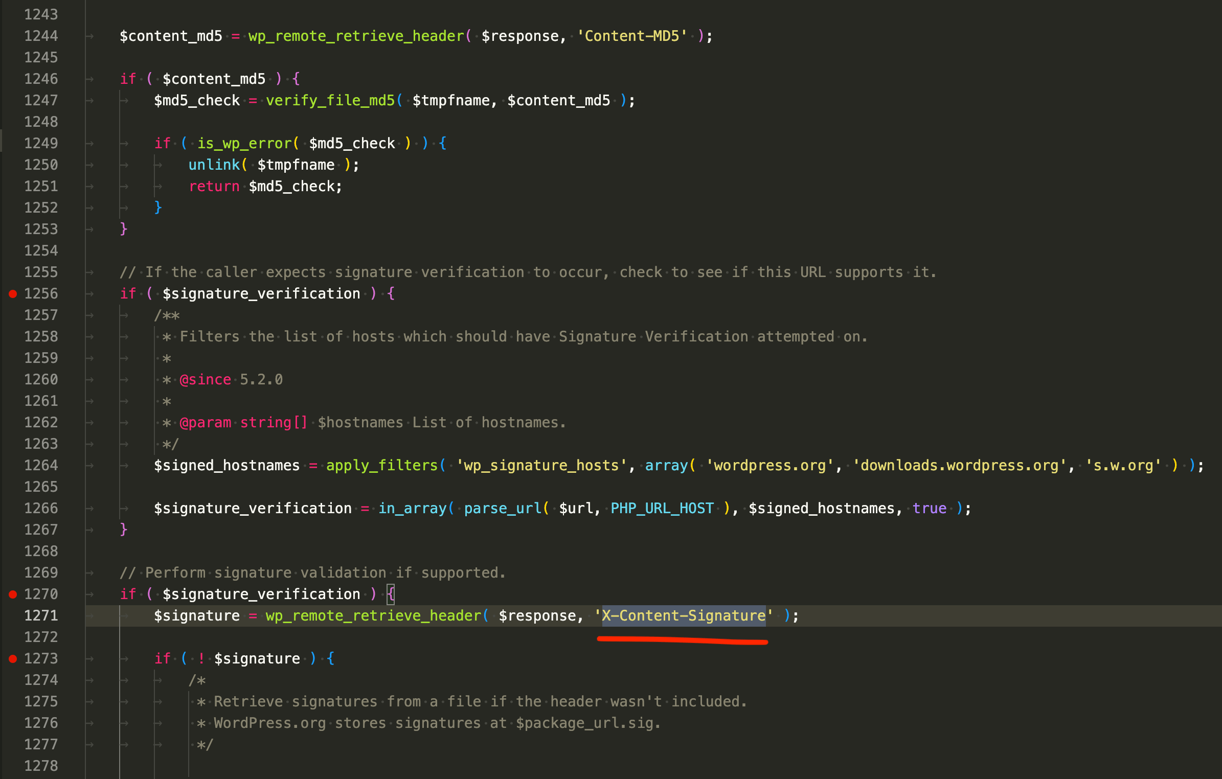This screenshot has width=1222, height=779.
Task: Toggle the breakpoint dot on line 1256
Action: pos(13,293)
